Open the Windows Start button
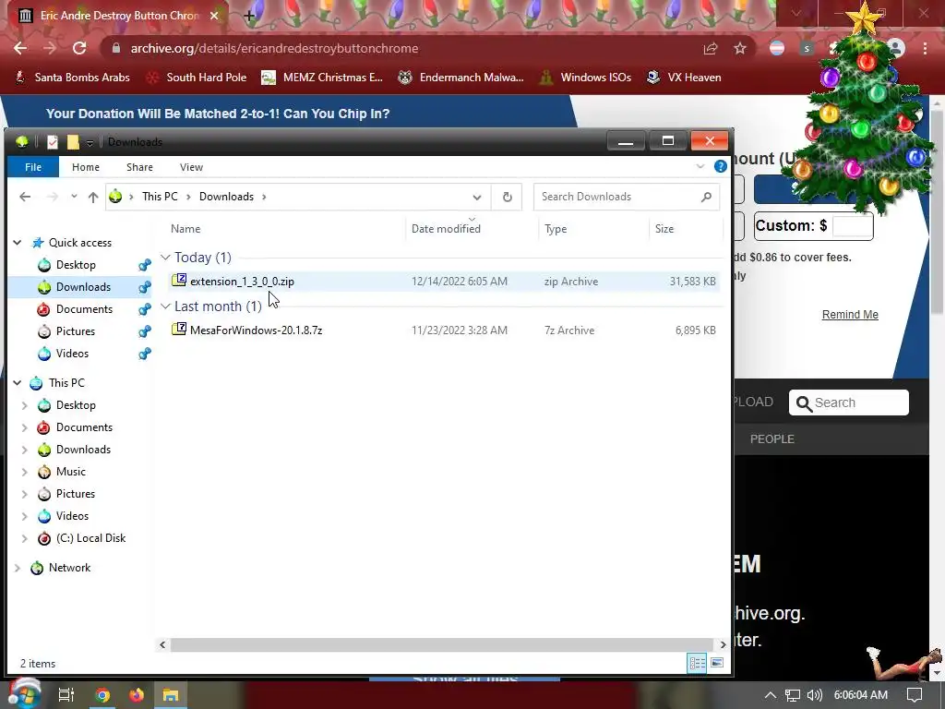 click(x=24, y=694)
